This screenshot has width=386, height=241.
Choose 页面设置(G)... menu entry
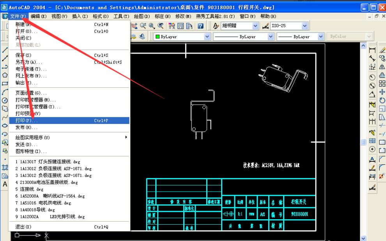pyautogui.click(x=69, y=93)
